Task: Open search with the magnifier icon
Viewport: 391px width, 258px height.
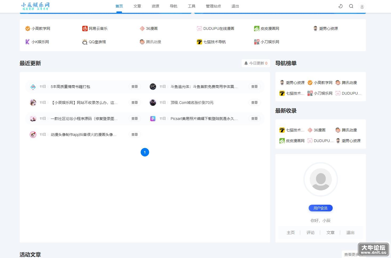Action: [x=351, y=6]
